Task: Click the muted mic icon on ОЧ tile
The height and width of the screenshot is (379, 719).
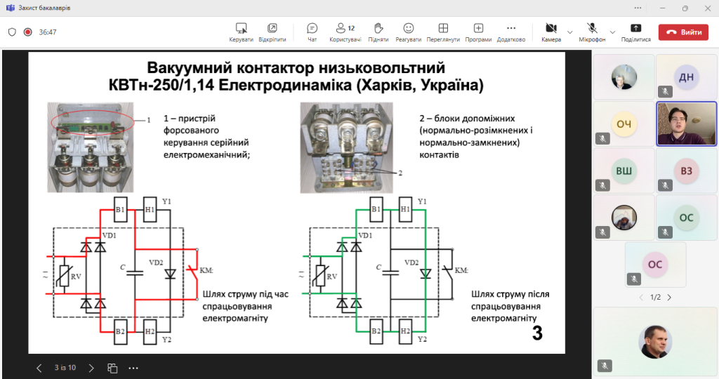Action: [602, 138]
